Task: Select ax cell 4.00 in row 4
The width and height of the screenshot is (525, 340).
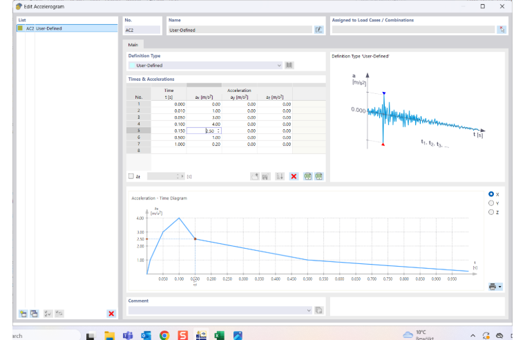Action: pos(204,124)
